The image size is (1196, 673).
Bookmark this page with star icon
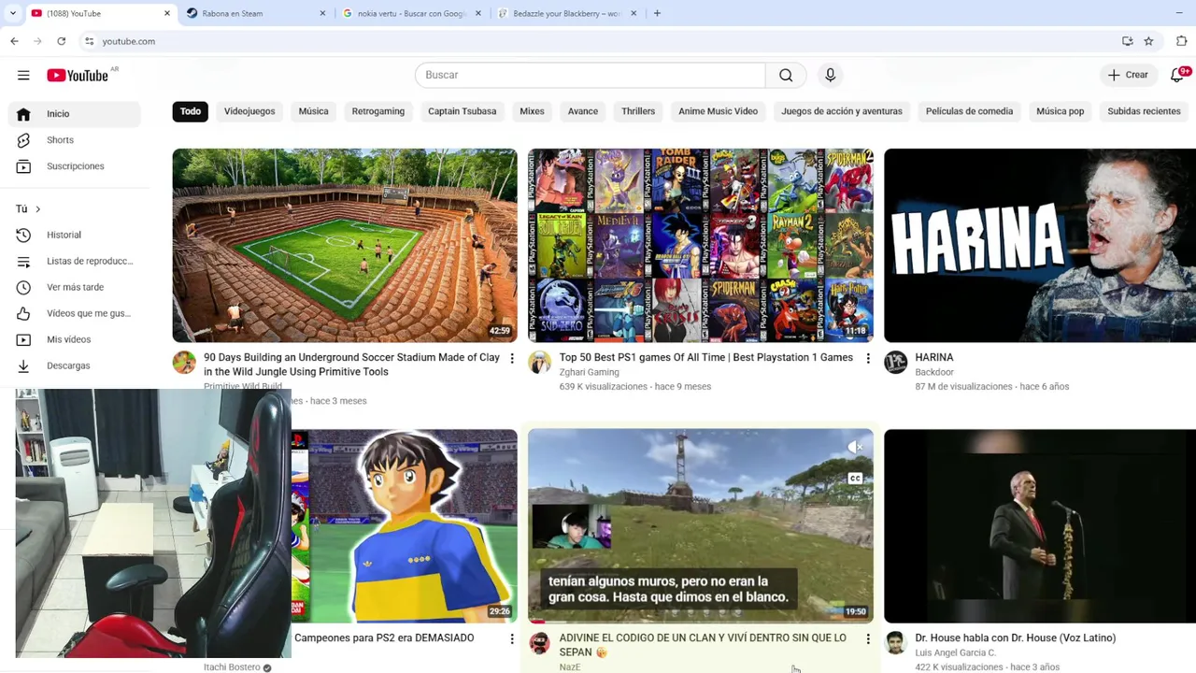point(1148,41)
